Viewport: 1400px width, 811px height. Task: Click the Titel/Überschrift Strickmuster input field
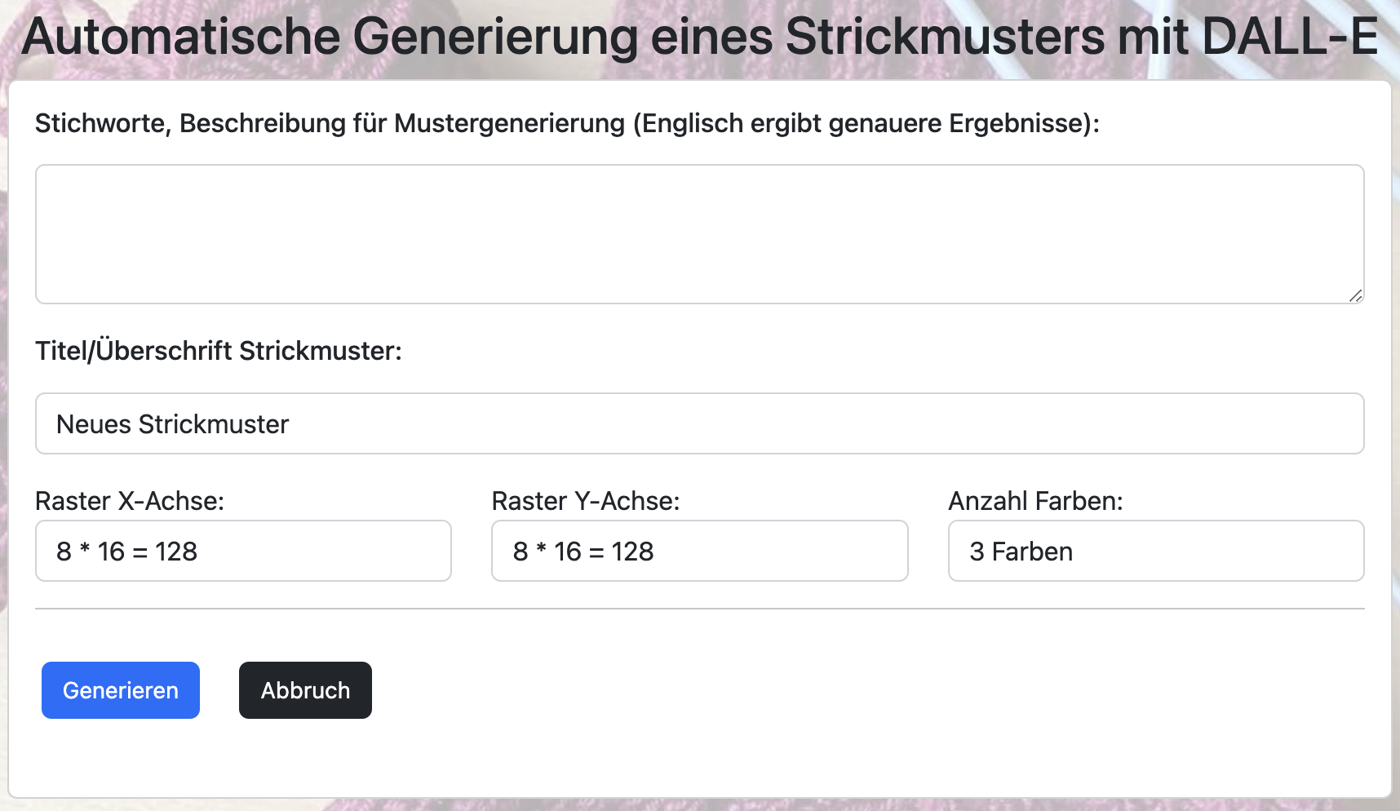point(700,423)
